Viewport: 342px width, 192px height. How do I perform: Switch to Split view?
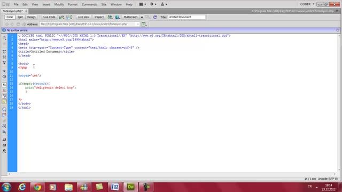[20, 17]
